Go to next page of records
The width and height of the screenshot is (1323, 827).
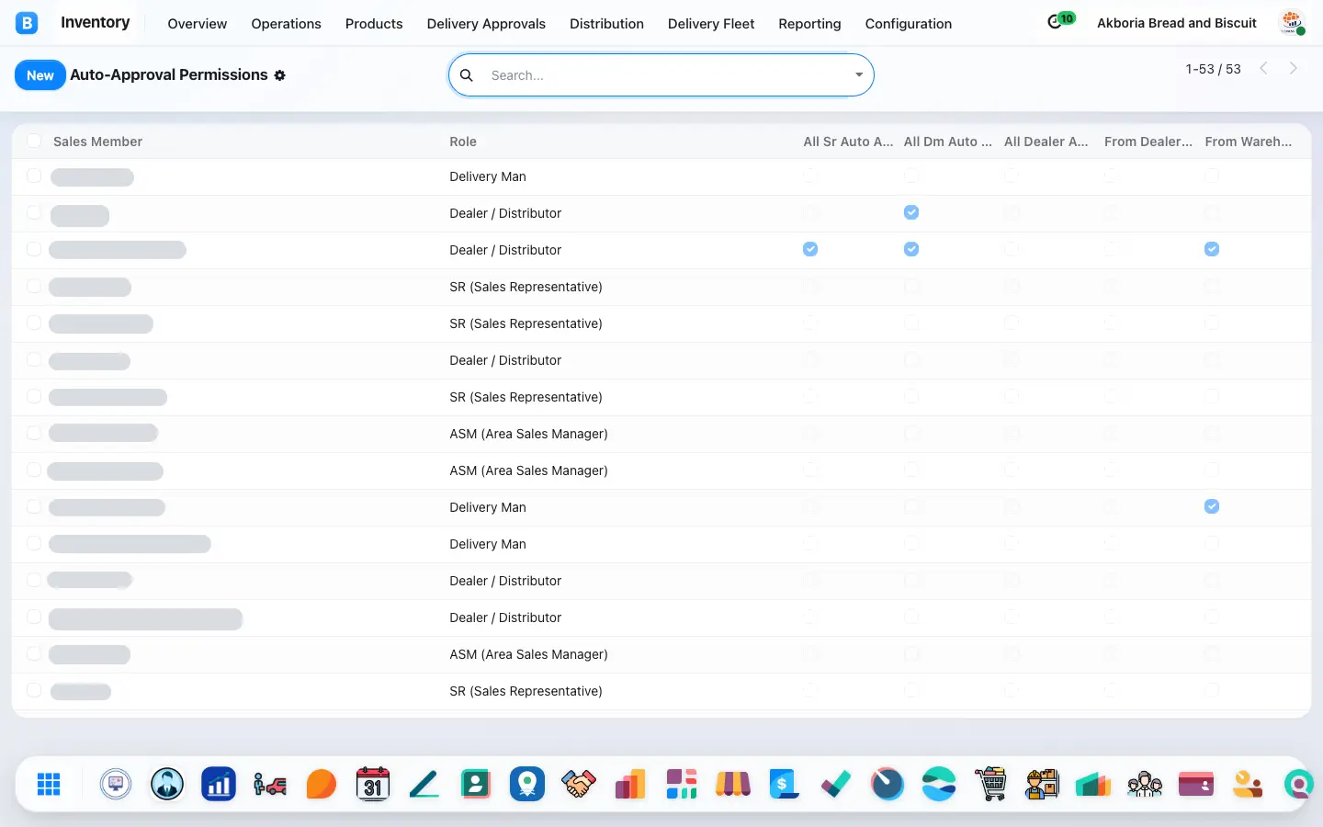1294,68
